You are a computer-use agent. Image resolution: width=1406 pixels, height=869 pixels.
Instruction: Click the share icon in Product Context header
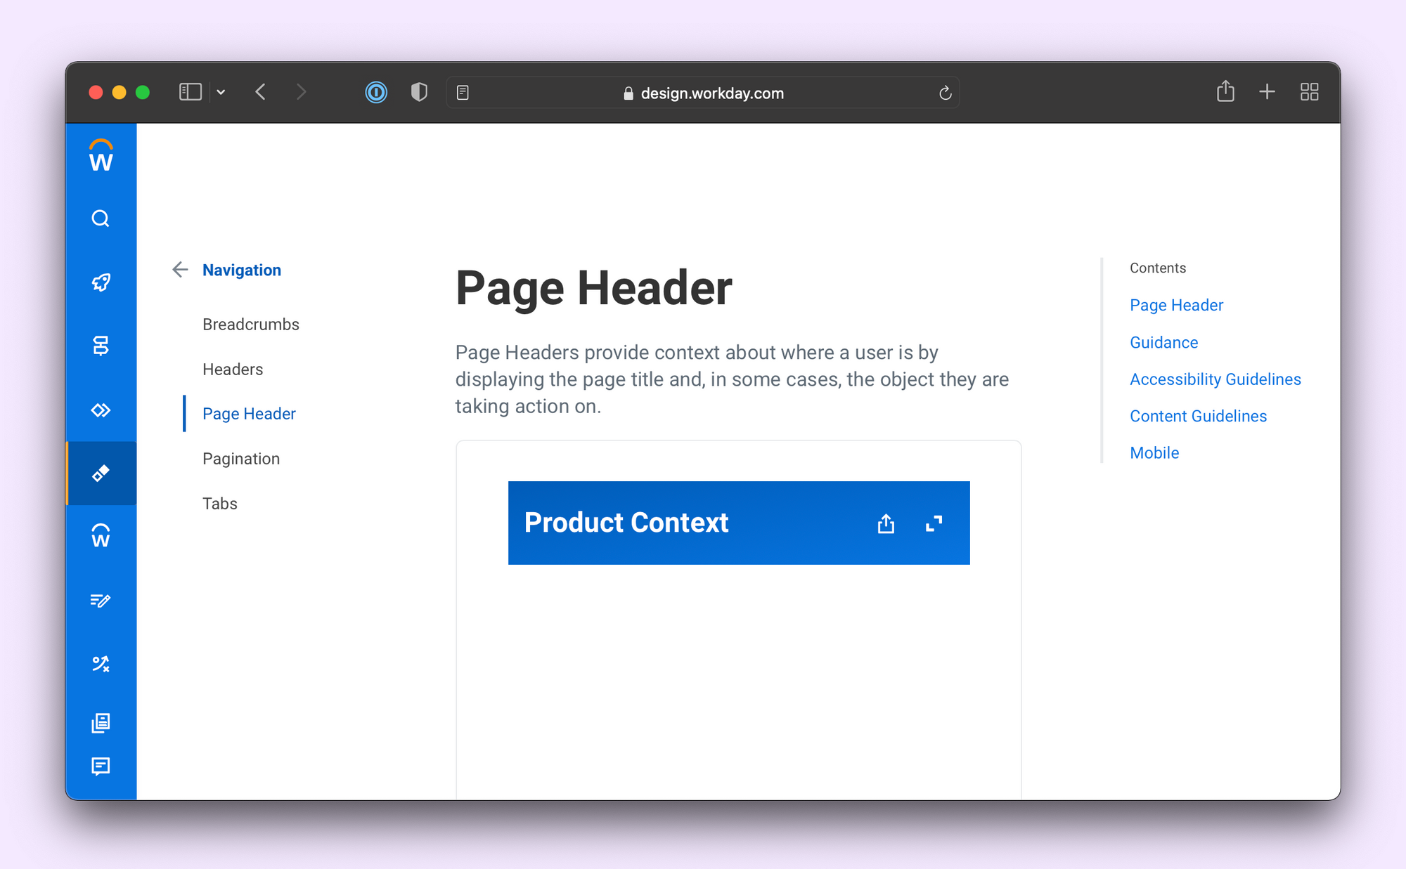point(886,523)
